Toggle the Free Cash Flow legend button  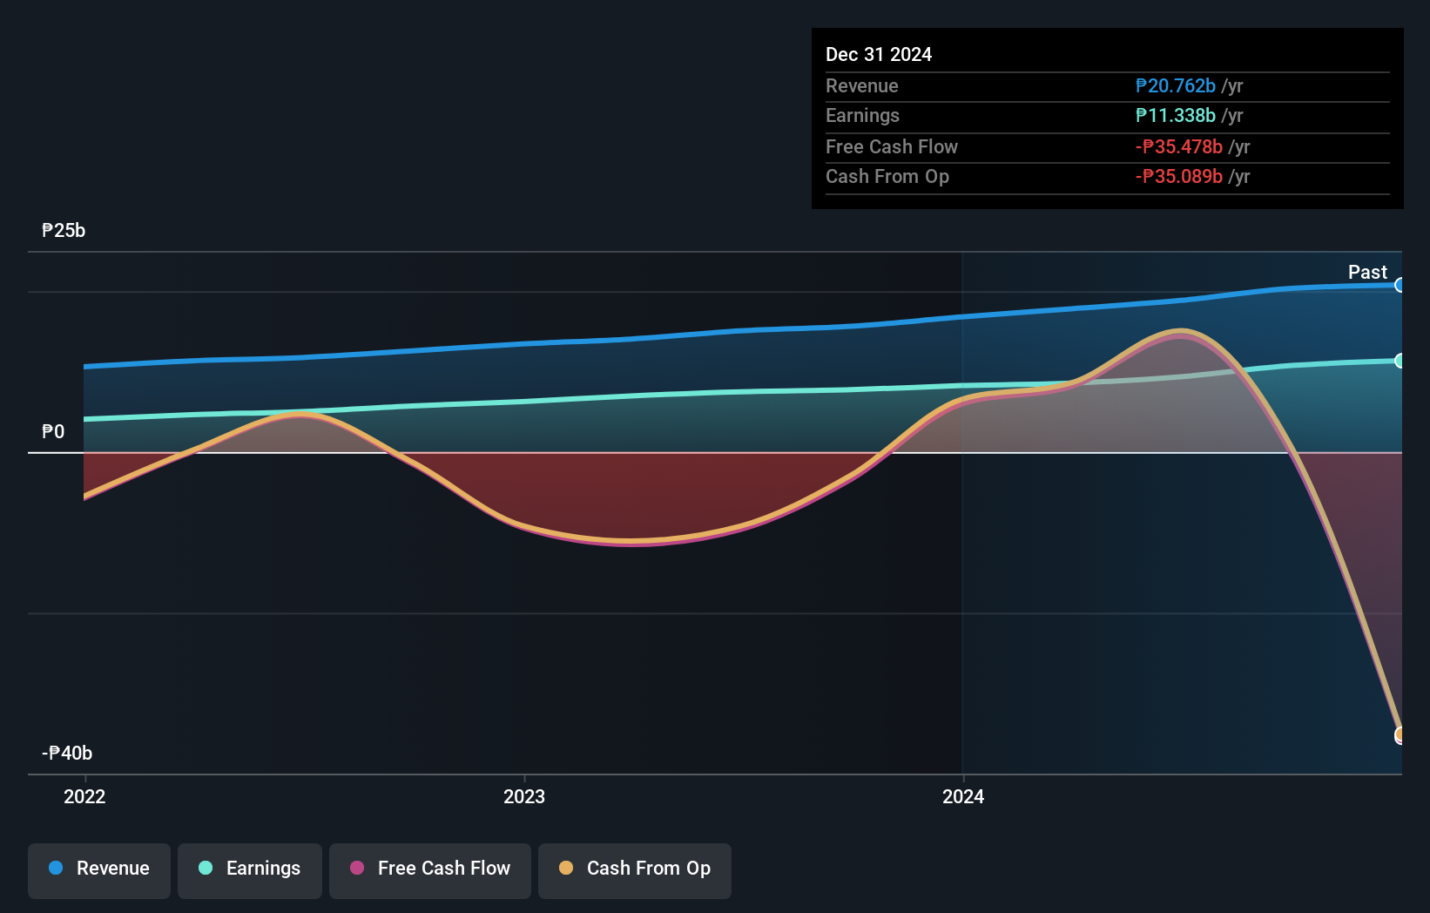430,870
